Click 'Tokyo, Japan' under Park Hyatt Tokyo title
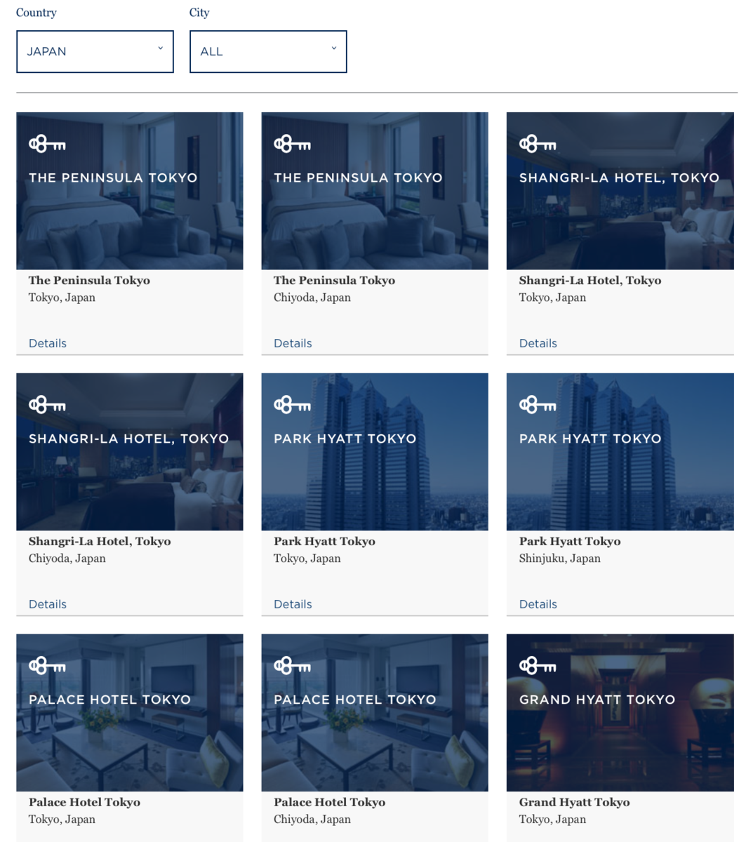Viewport: 746px width, 842px height. pyautogui.click(x=307, y=559)
